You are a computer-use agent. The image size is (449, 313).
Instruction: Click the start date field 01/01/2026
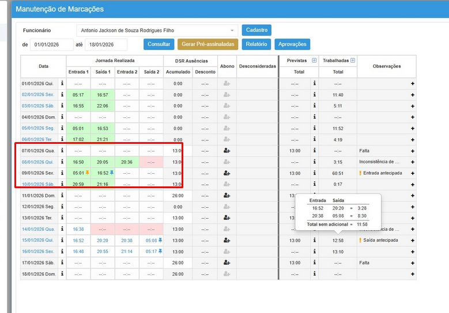coord(51,44)
